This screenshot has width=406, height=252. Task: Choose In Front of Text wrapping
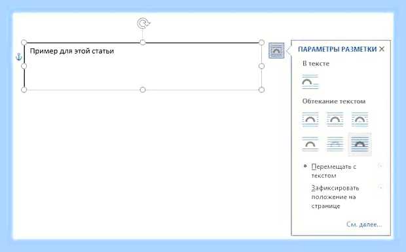pyautogui.click(x=360, y=144)
